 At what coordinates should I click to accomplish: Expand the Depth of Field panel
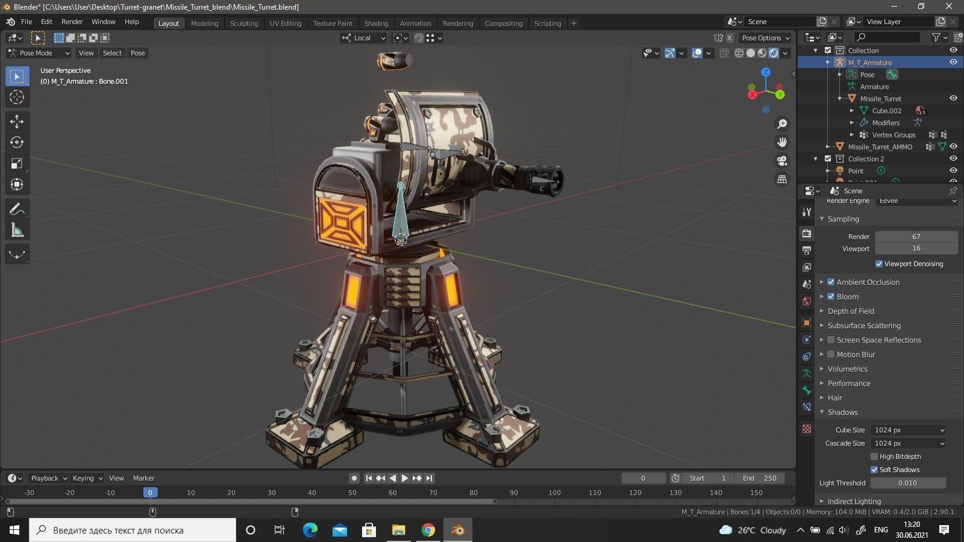point(850,311)
